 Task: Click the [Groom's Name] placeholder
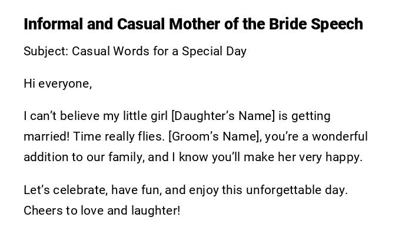tap(214, 136)
